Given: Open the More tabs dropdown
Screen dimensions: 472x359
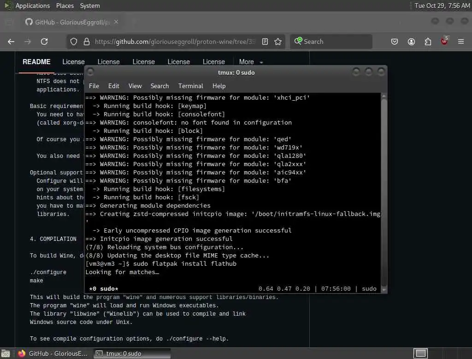Looking at the screenshot, I should [251, 62].
